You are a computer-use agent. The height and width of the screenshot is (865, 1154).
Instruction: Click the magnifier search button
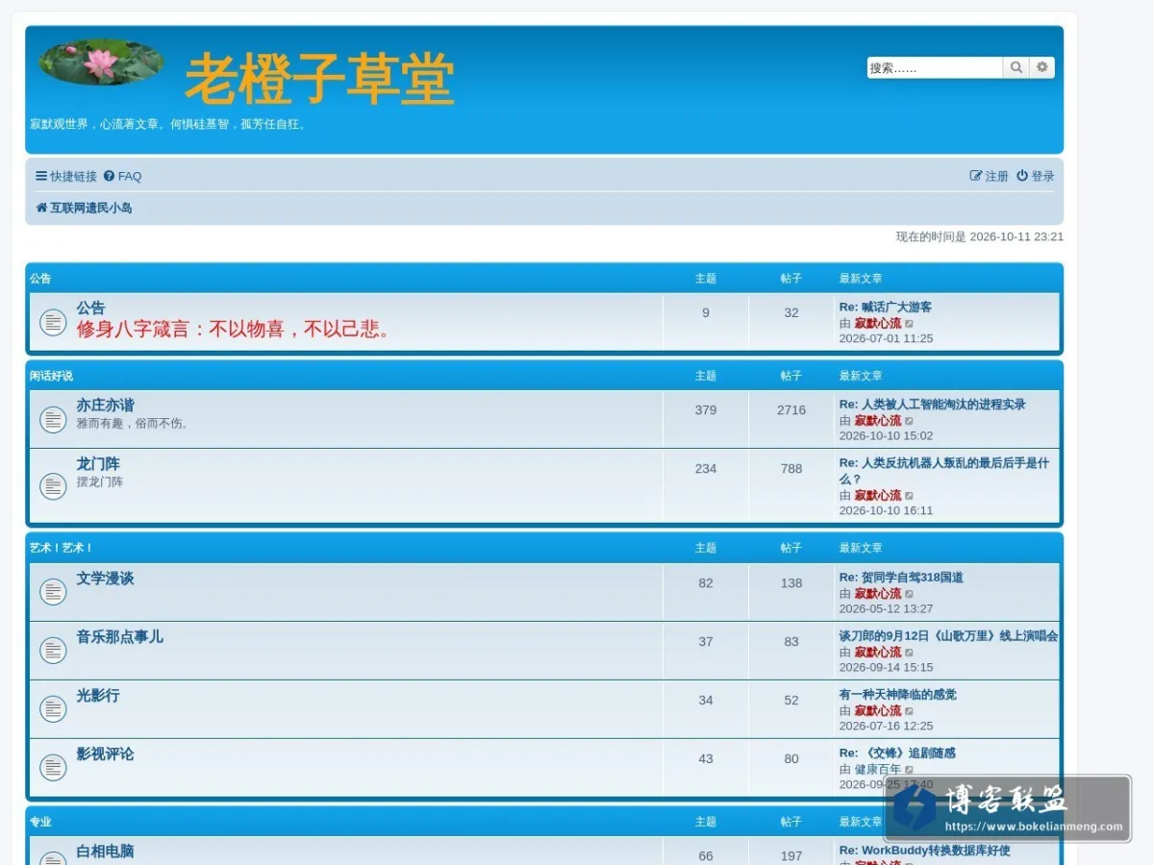[1016, 67]
